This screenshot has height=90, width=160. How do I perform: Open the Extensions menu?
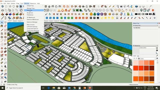coord(33,3)
